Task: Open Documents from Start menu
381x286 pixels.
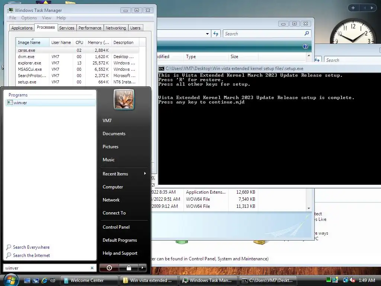Action: coord(114,134)
